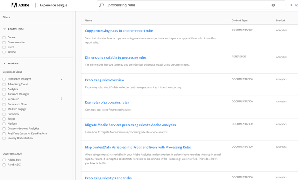
Task: Click Analytics cell in Dimensions available row
Action: pyautogui.click(x=281, y=57)
